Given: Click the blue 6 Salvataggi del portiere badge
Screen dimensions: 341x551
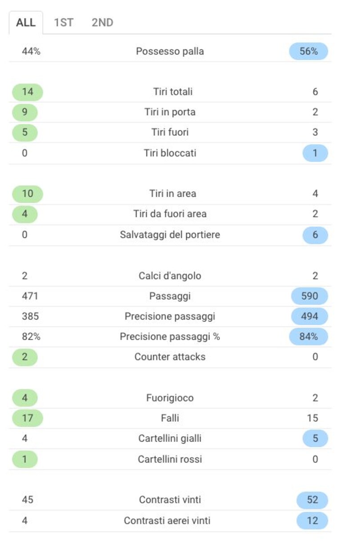Looking at the screenshot, I should 315,235.
